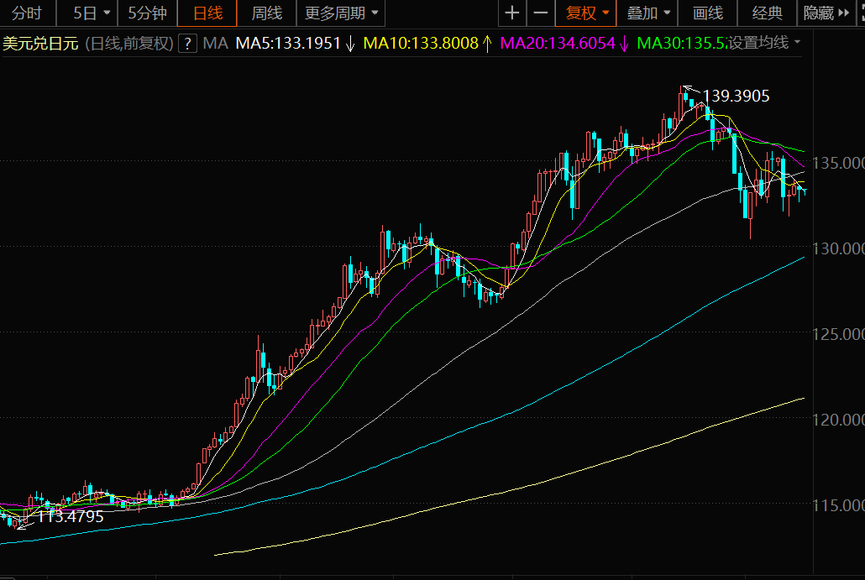Click the MA5 down arrow indicator

[x=349, y=43]
